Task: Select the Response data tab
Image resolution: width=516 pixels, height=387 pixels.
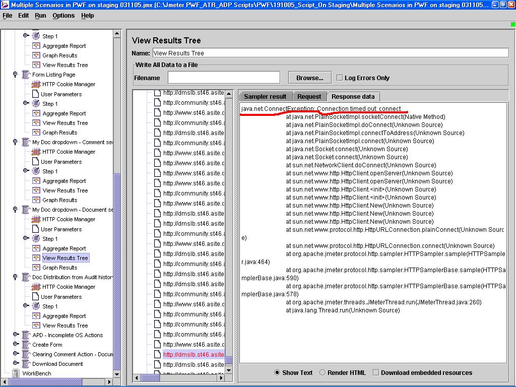Action: [353, 97]
